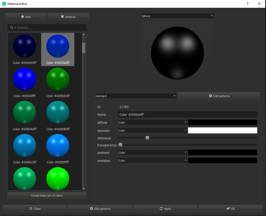This screenshot has width=266, height=216.
Task: Open the specular Color type dropdown
Action: click(153, 131)
